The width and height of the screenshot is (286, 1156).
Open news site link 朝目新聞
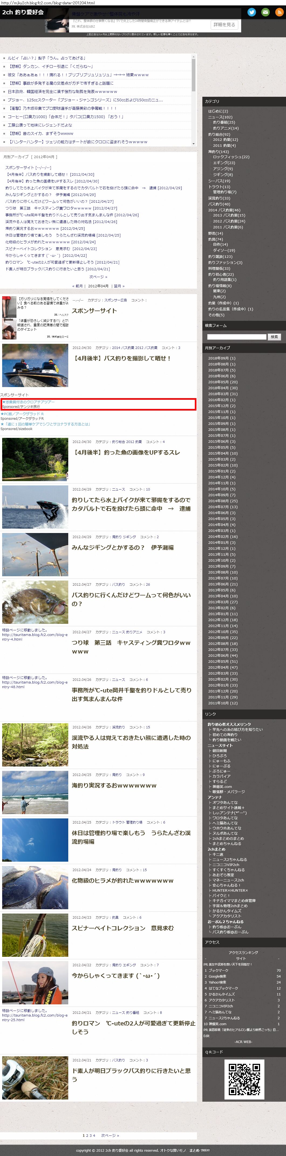tap(220, 750)
